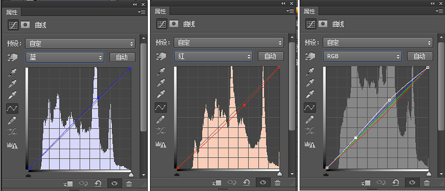Screen dimensions: 445x191
Task: Click the curves adjustment icon in the RGB panel header
Action: [311, 24]
